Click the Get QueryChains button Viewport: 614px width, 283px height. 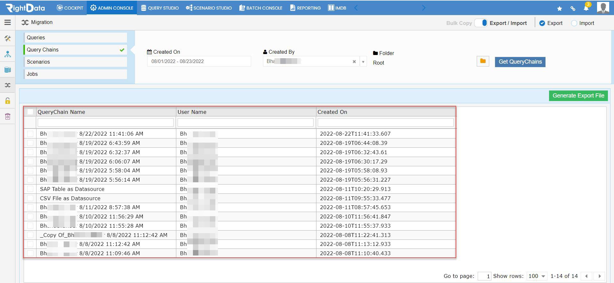(x=520, y=62)
